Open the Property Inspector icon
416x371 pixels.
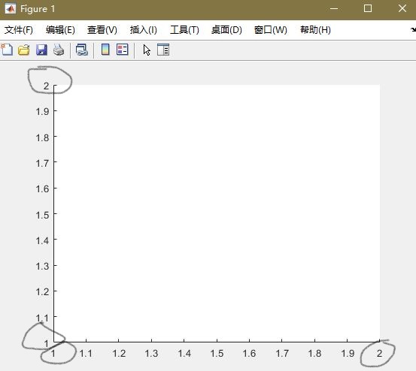pos(163,50)
